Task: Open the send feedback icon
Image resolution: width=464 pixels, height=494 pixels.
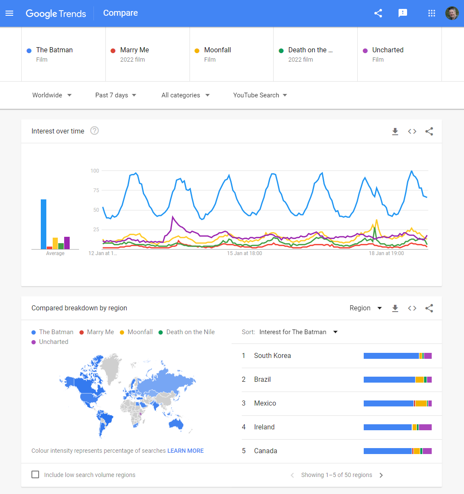Action: coord(403,13)
